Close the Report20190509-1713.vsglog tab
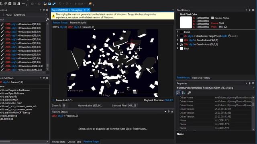257x144 pixels. (88, 10)
